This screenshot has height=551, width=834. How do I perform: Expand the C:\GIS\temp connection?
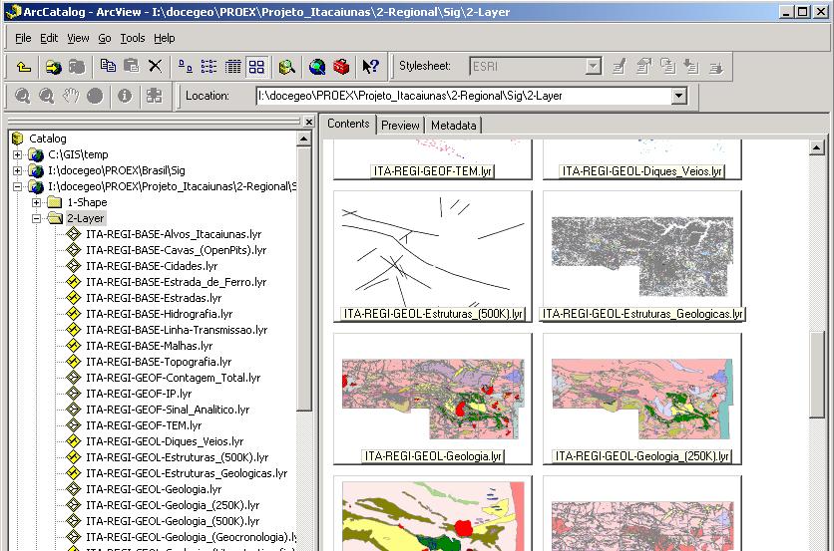[17, 154]
